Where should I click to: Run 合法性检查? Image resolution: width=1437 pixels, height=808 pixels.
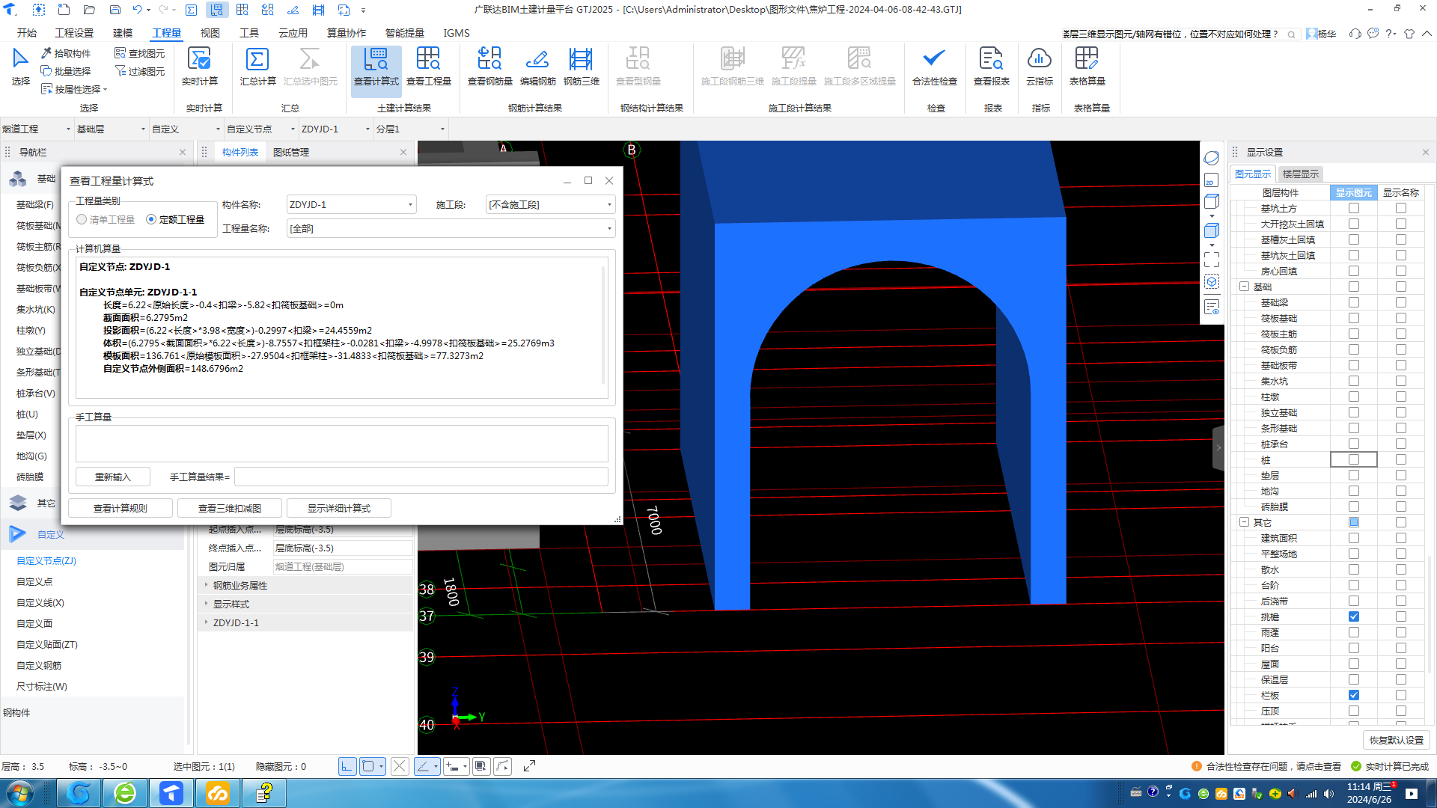click(934, 67)
